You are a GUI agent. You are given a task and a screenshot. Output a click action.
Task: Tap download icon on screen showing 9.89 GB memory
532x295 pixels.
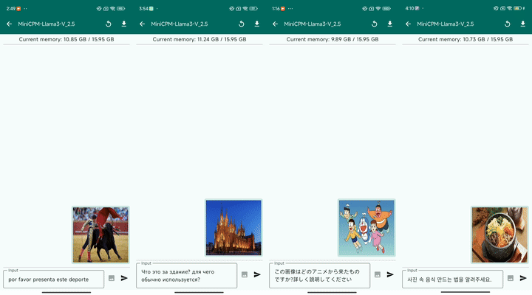click(x=390, y=24)
